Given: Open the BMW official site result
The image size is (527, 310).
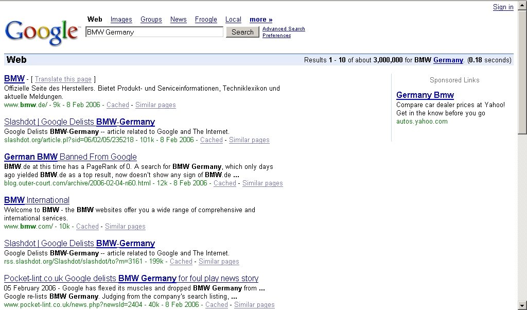Looking at the screenshot, I should tap(14, 79).
